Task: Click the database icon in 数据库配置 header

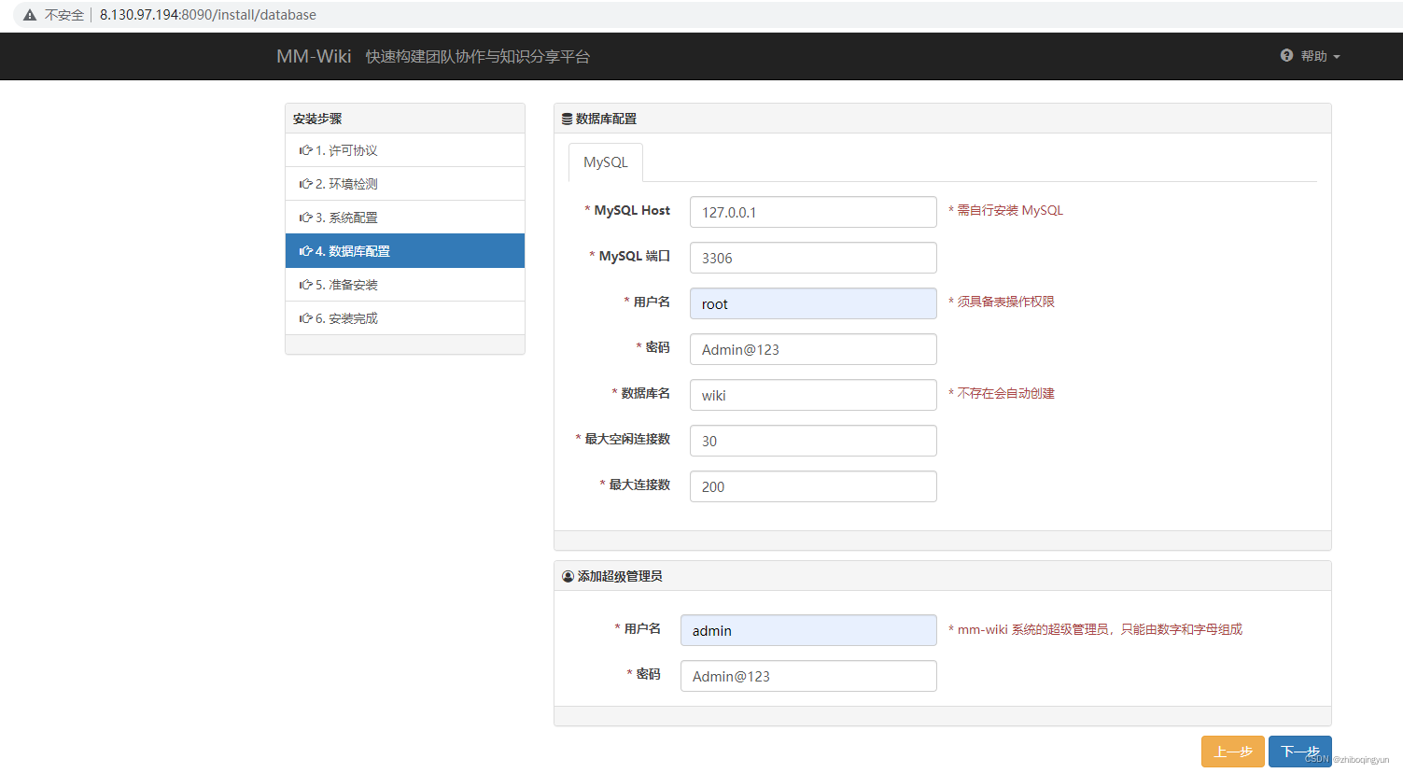Action: coord(567,119)
